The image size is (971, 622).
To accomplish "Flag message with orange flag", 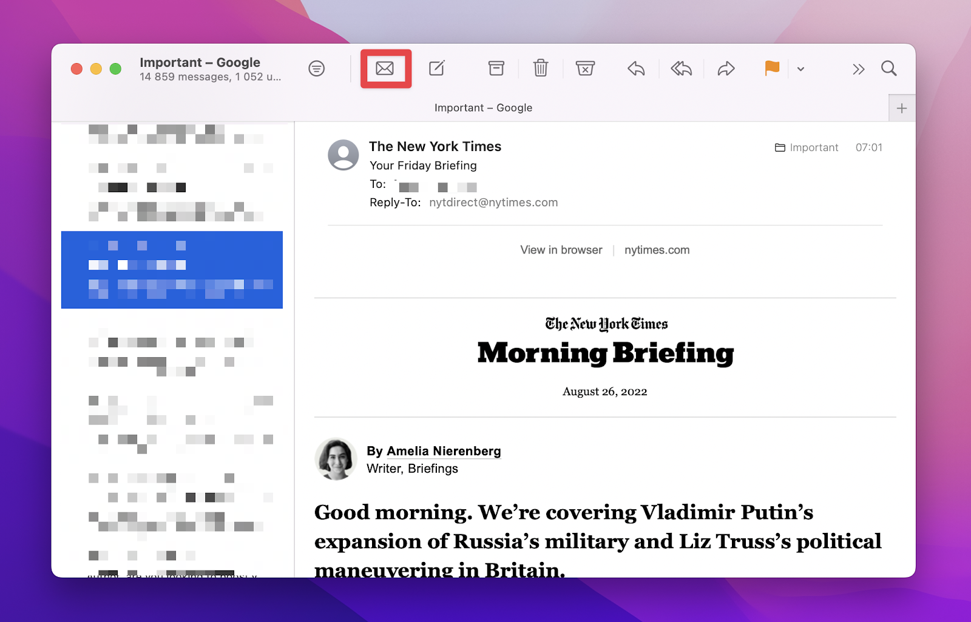I will coord(772,68).
